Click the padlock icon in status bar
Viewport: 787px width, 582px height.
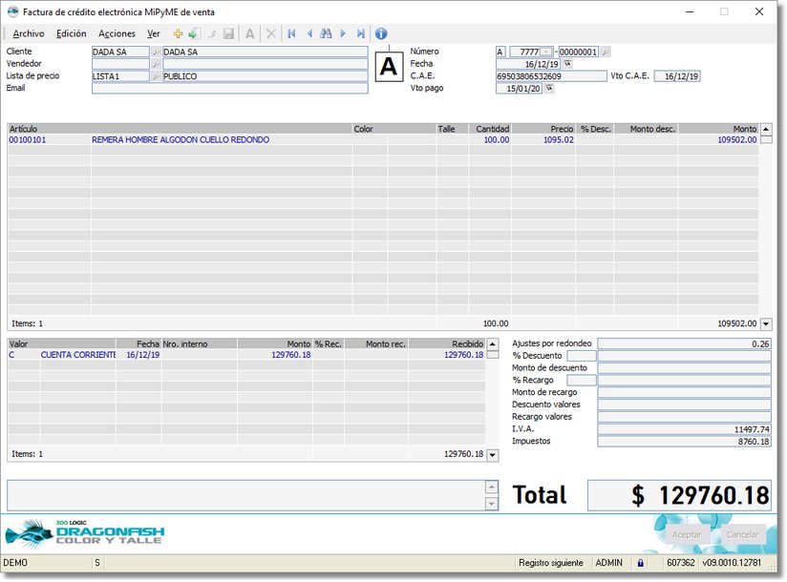point(641,563)
